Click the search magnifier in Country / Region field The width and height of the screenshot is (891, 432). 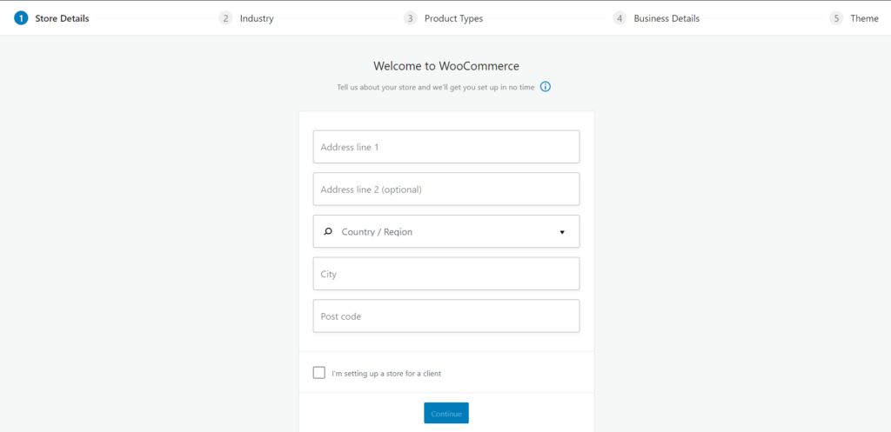click(328, 231)
